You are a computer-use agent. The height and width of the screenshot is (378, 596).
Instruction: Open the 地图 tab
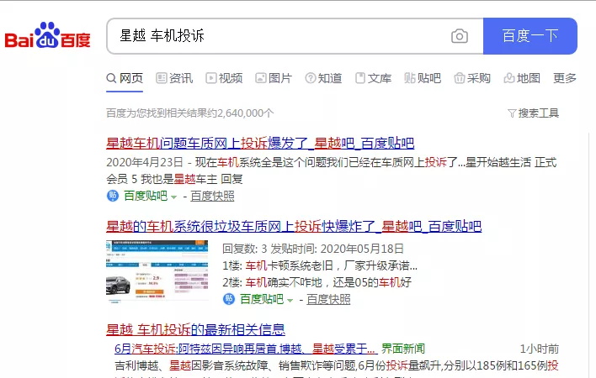522,78
